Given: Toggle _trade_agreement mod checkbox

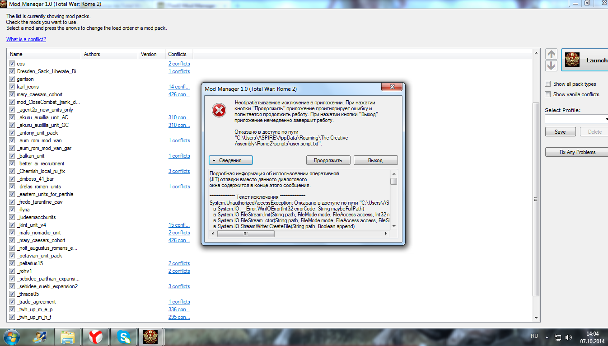Looking at the screenshot, I should coord(12,302).
